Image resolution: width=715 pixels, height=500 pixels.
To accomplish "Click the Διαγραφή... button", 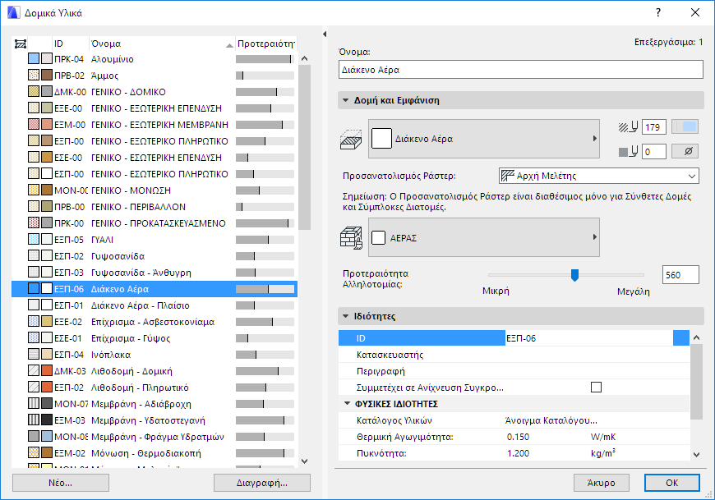I will coord(262,483).
